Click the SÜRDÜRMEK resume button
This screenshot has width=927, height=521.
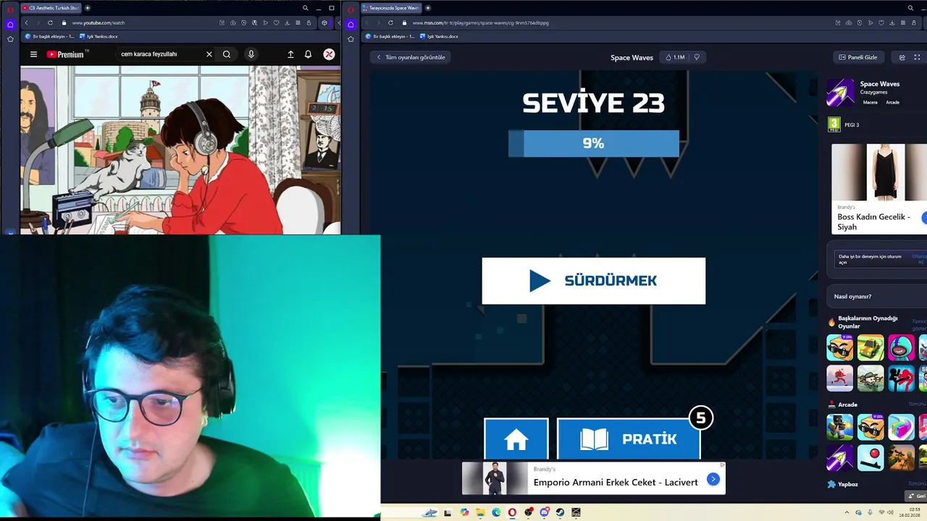point(593,281)
